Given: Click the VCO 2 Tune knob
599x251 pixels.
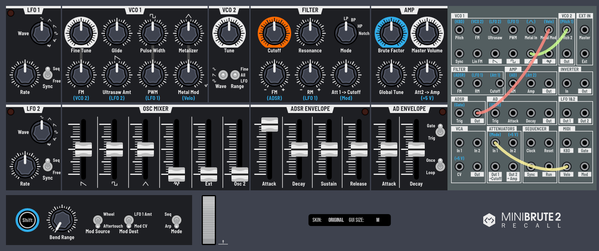Looking at the screenshot, I should coord(229,33).
